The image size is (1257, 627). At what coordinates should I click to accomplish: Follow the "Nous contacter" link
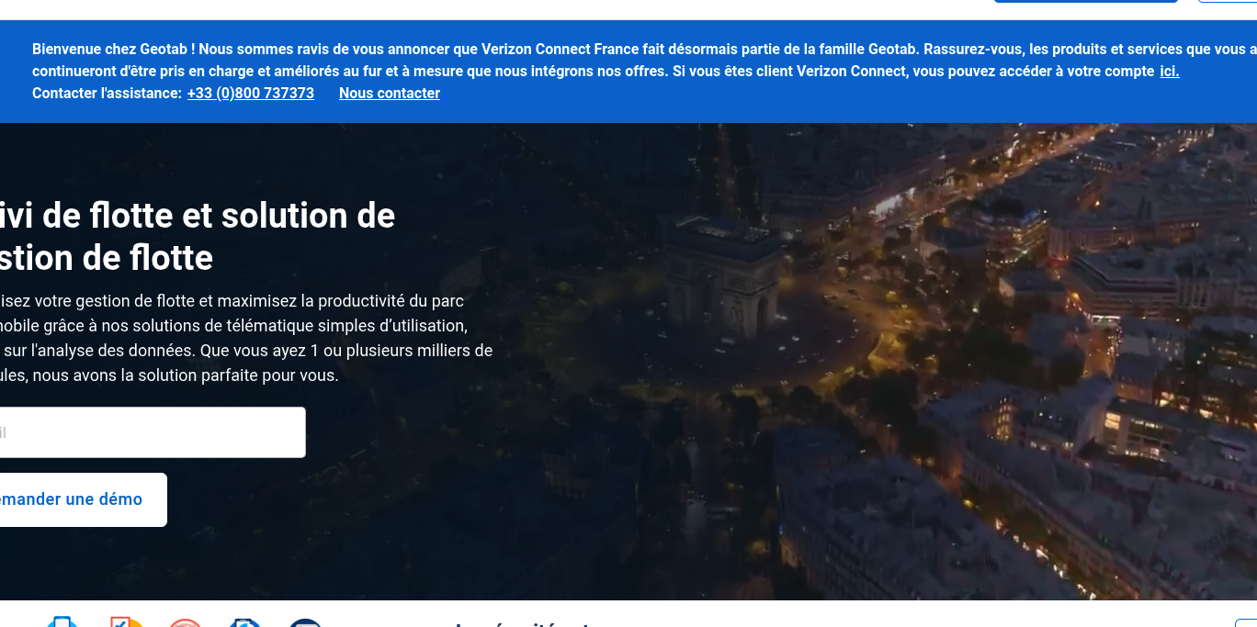[390, 93]
